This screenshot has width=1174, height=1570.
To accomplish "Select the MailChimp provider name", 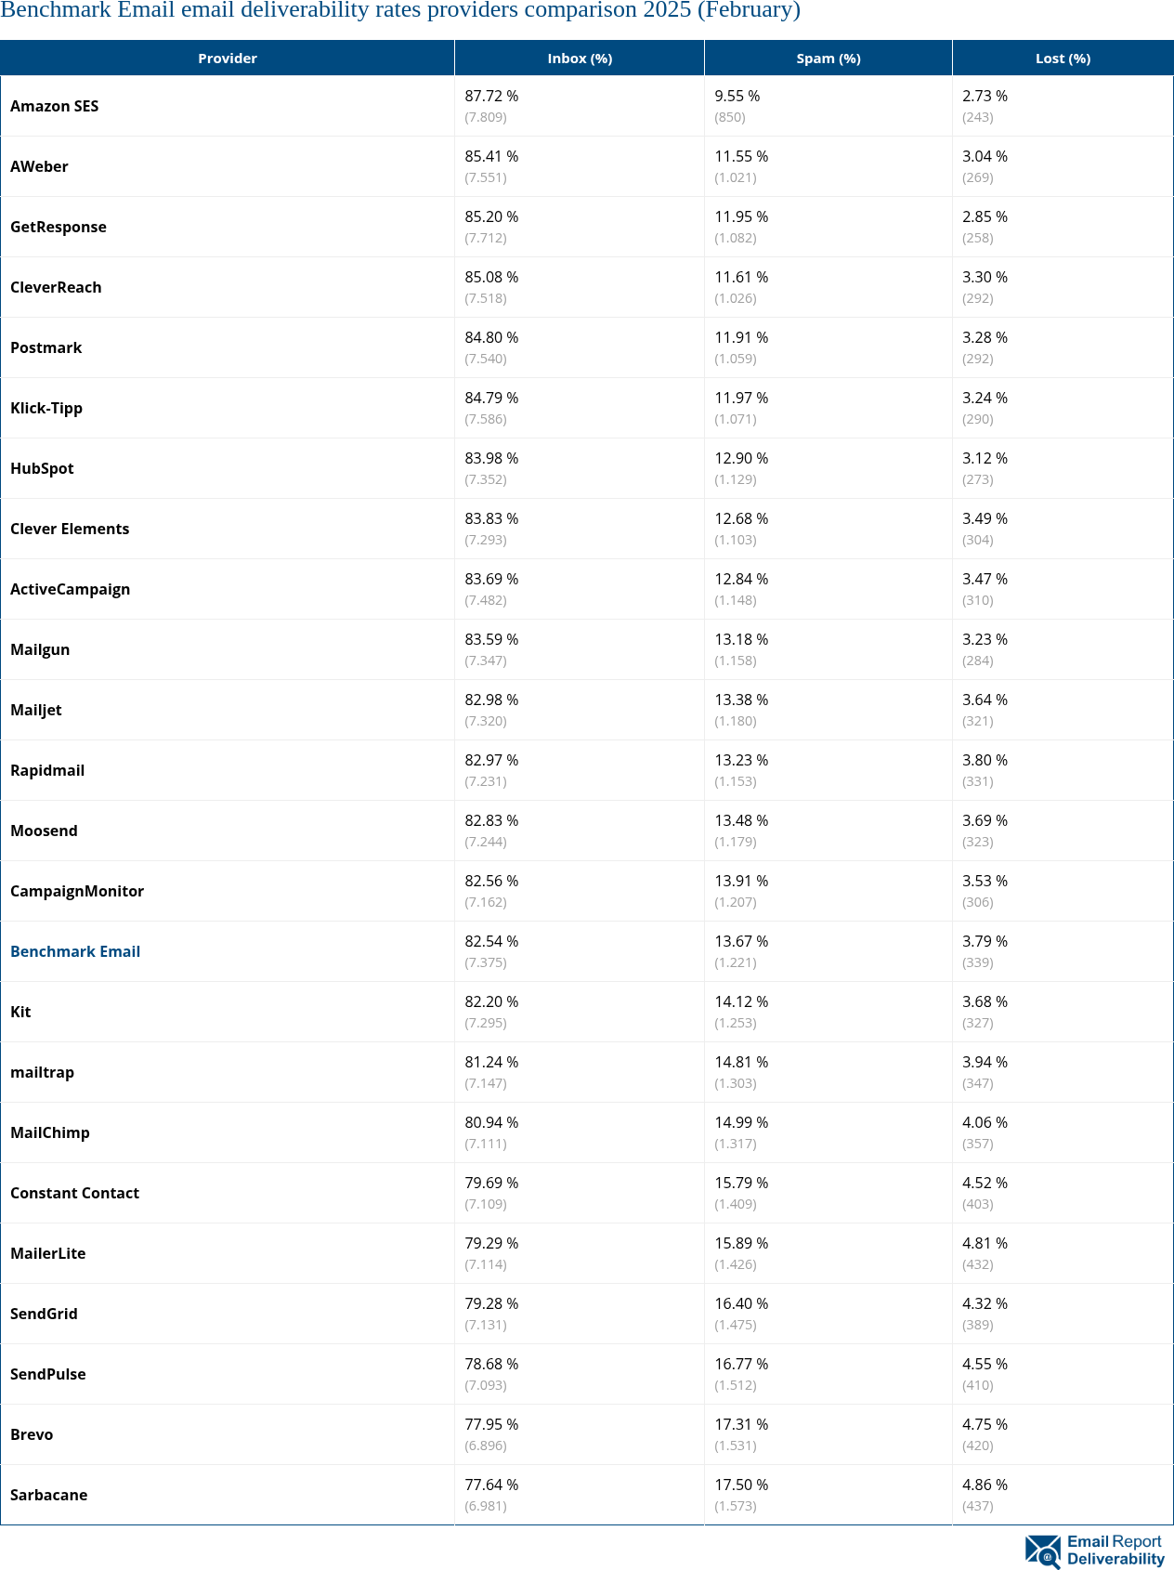I will pyautogui.click(x=50, y=1132).
